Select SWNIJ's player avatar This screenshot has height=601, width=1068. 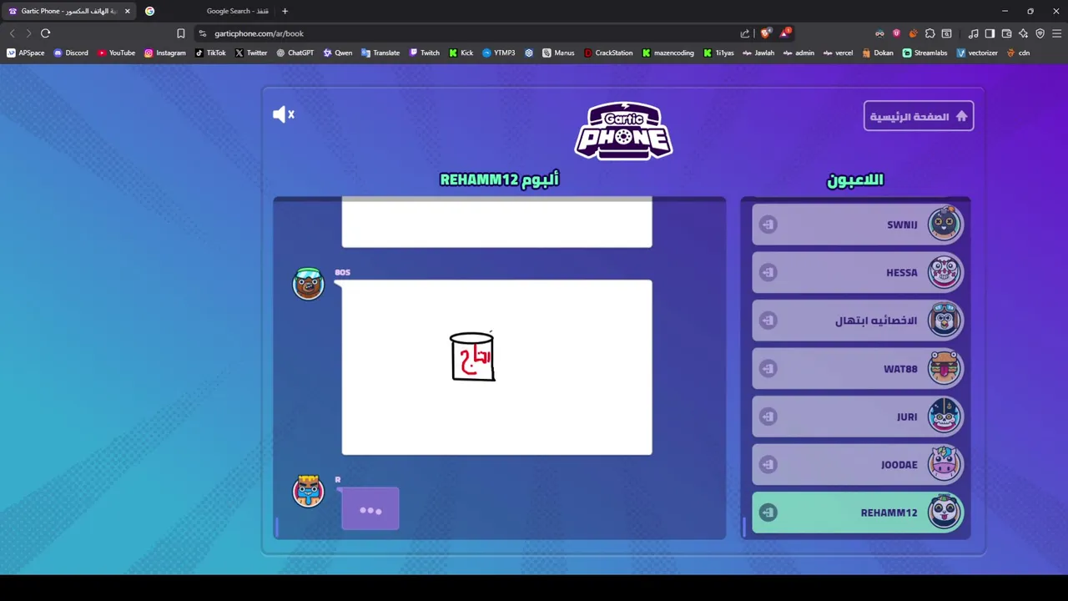tap(945, 224)
